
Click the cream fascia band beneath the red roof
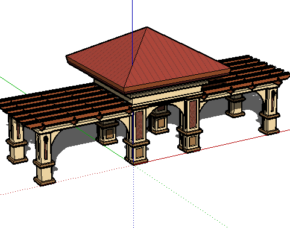(167, 96)
